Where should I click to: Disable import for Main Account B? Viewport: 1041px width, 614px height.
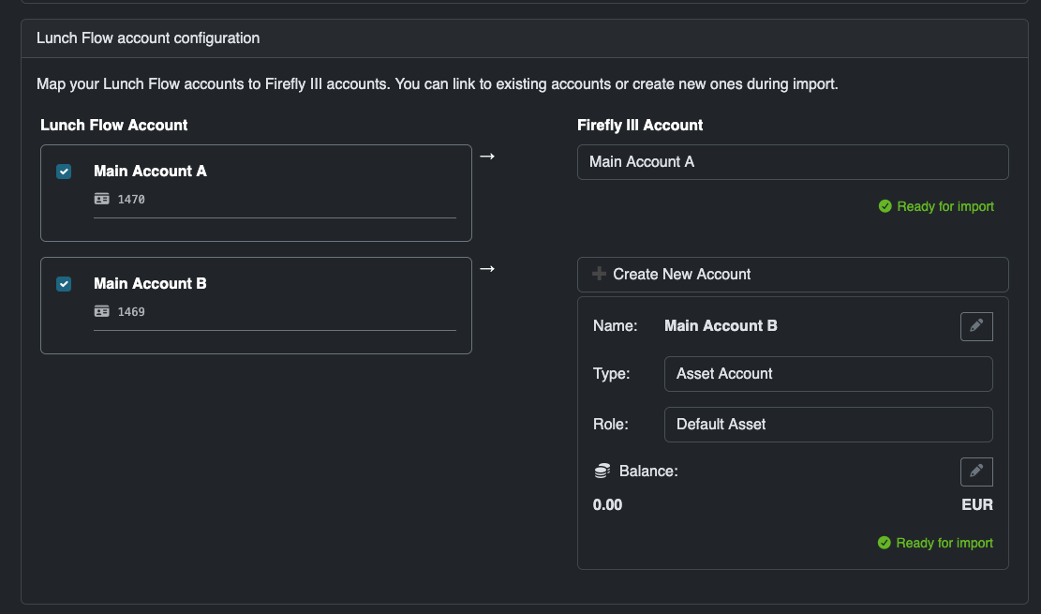(64, 284)
